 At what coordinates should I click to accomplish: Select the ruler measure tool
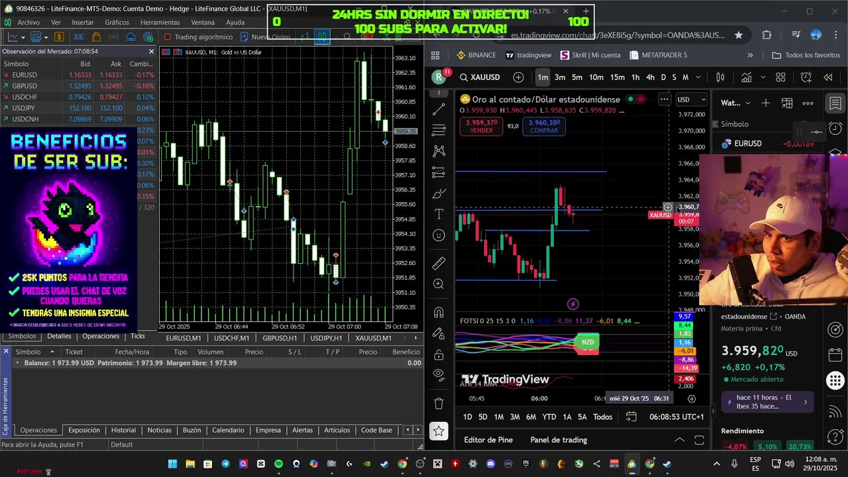pyautogui.click(x=439, y=263)
